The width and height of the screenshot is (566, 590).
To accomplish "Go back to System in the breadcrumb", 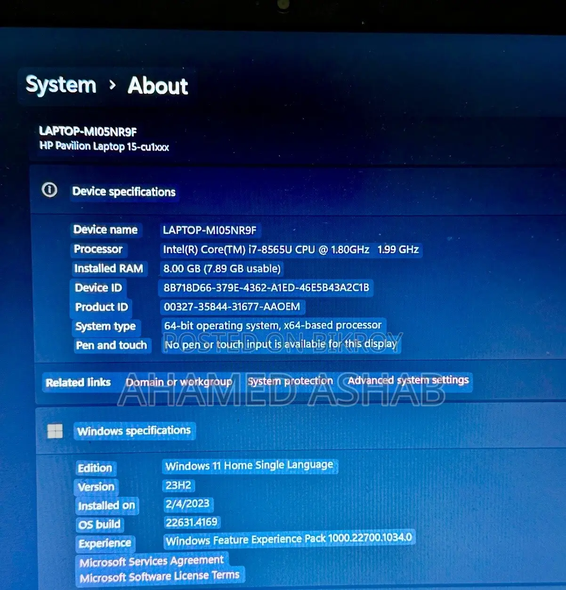I will pyautogui.click(x=61, y=85).
